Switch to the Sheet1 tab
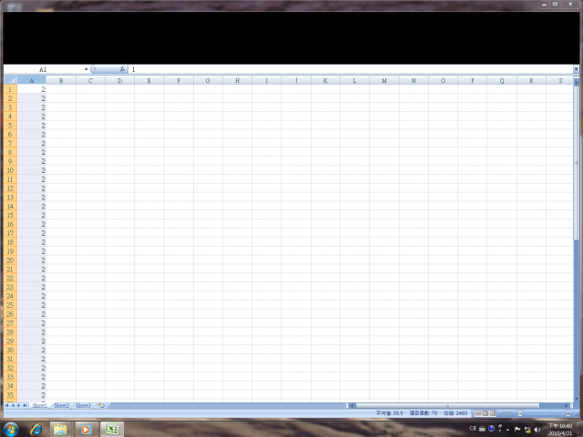This screenshot has width=583, height=437. pos(40,405)
